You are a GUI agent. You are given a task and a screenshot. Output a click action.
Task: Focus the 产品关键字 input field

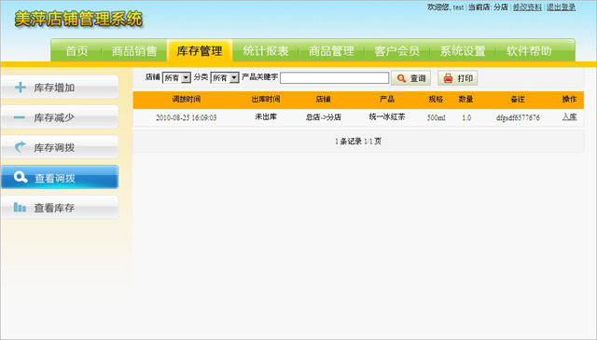point(335,78)
